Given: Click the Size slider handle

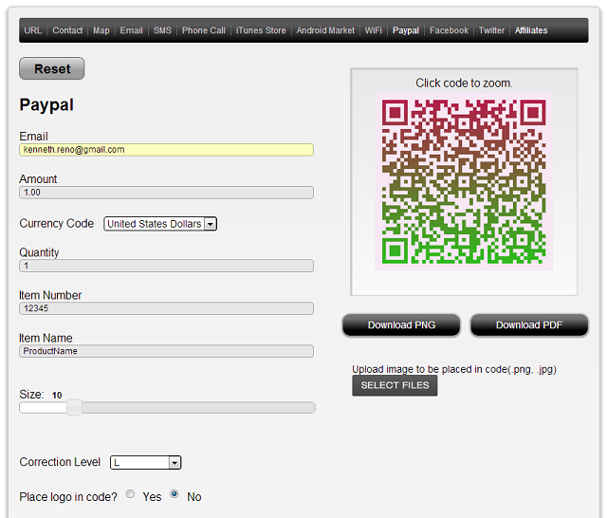Looking at the screenshot, I should 74,407.
